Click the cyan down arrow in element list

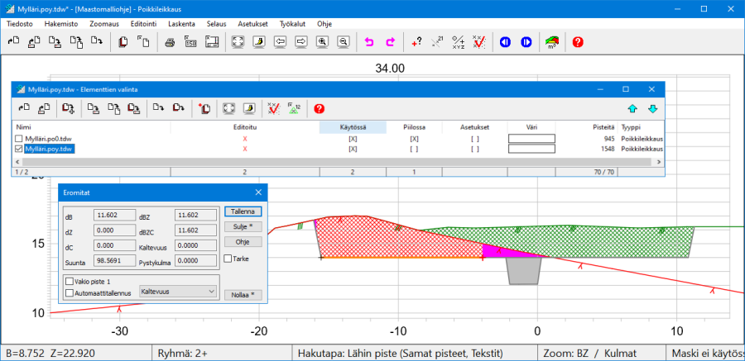[652, 108]
